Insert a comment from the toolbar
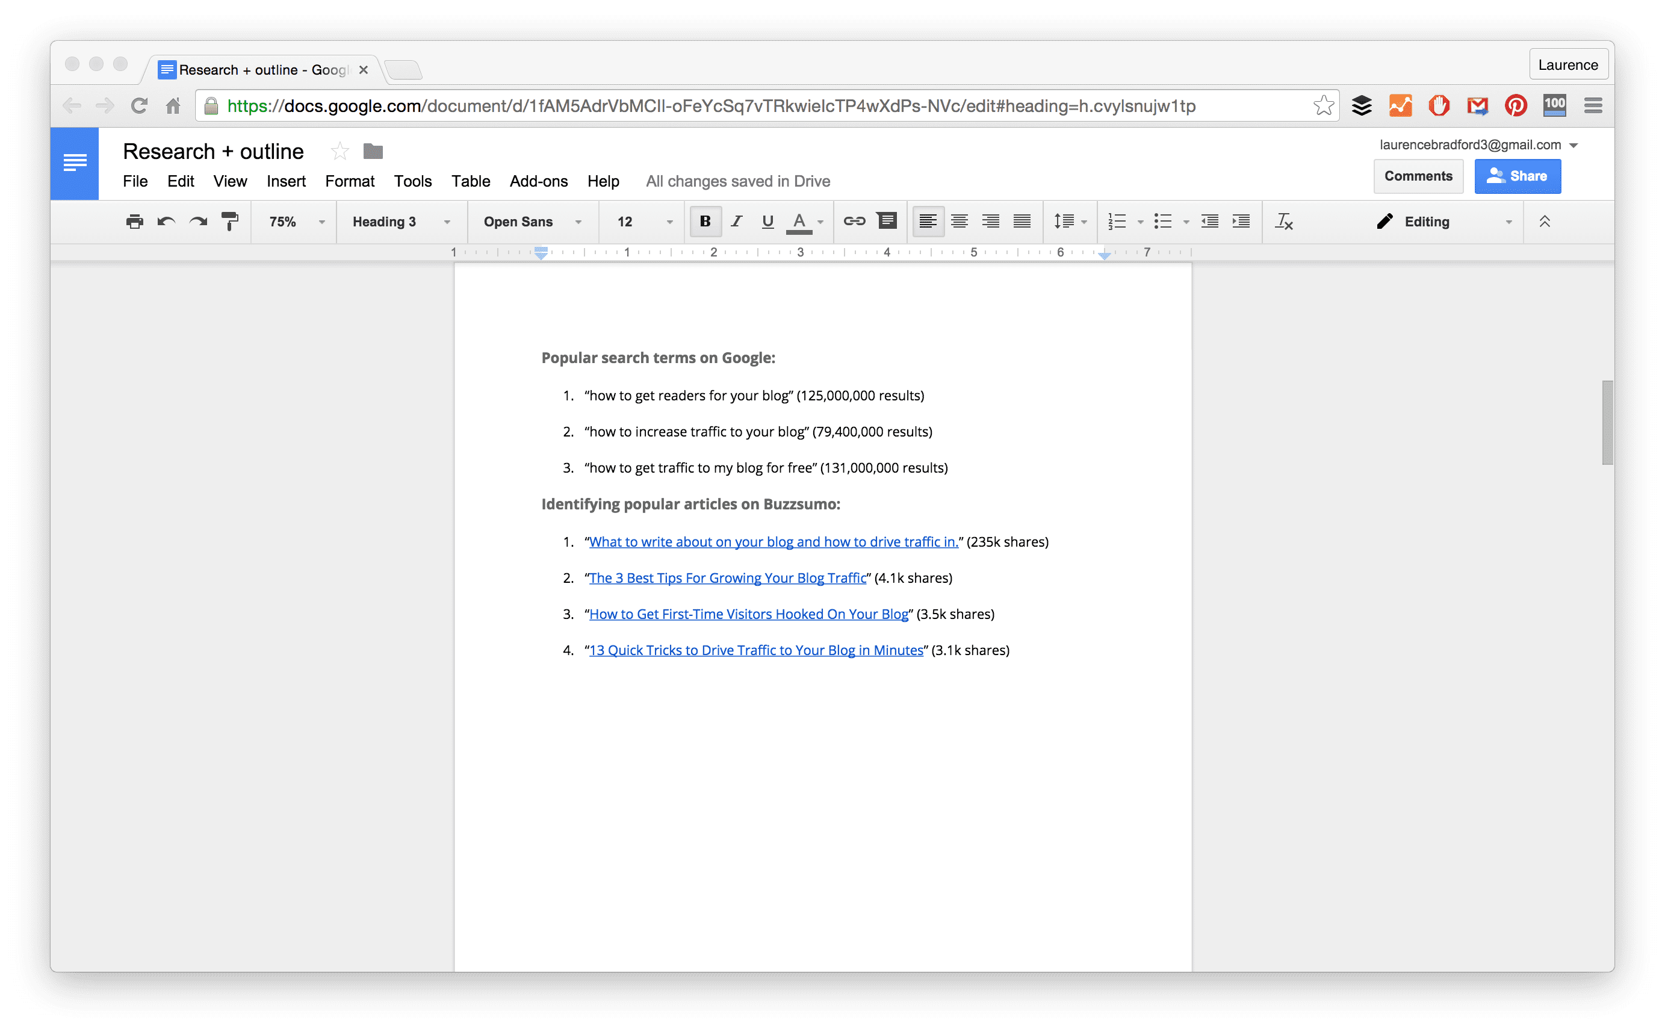The height and width of the screenshot is (1032, 1665). (887, 221)
